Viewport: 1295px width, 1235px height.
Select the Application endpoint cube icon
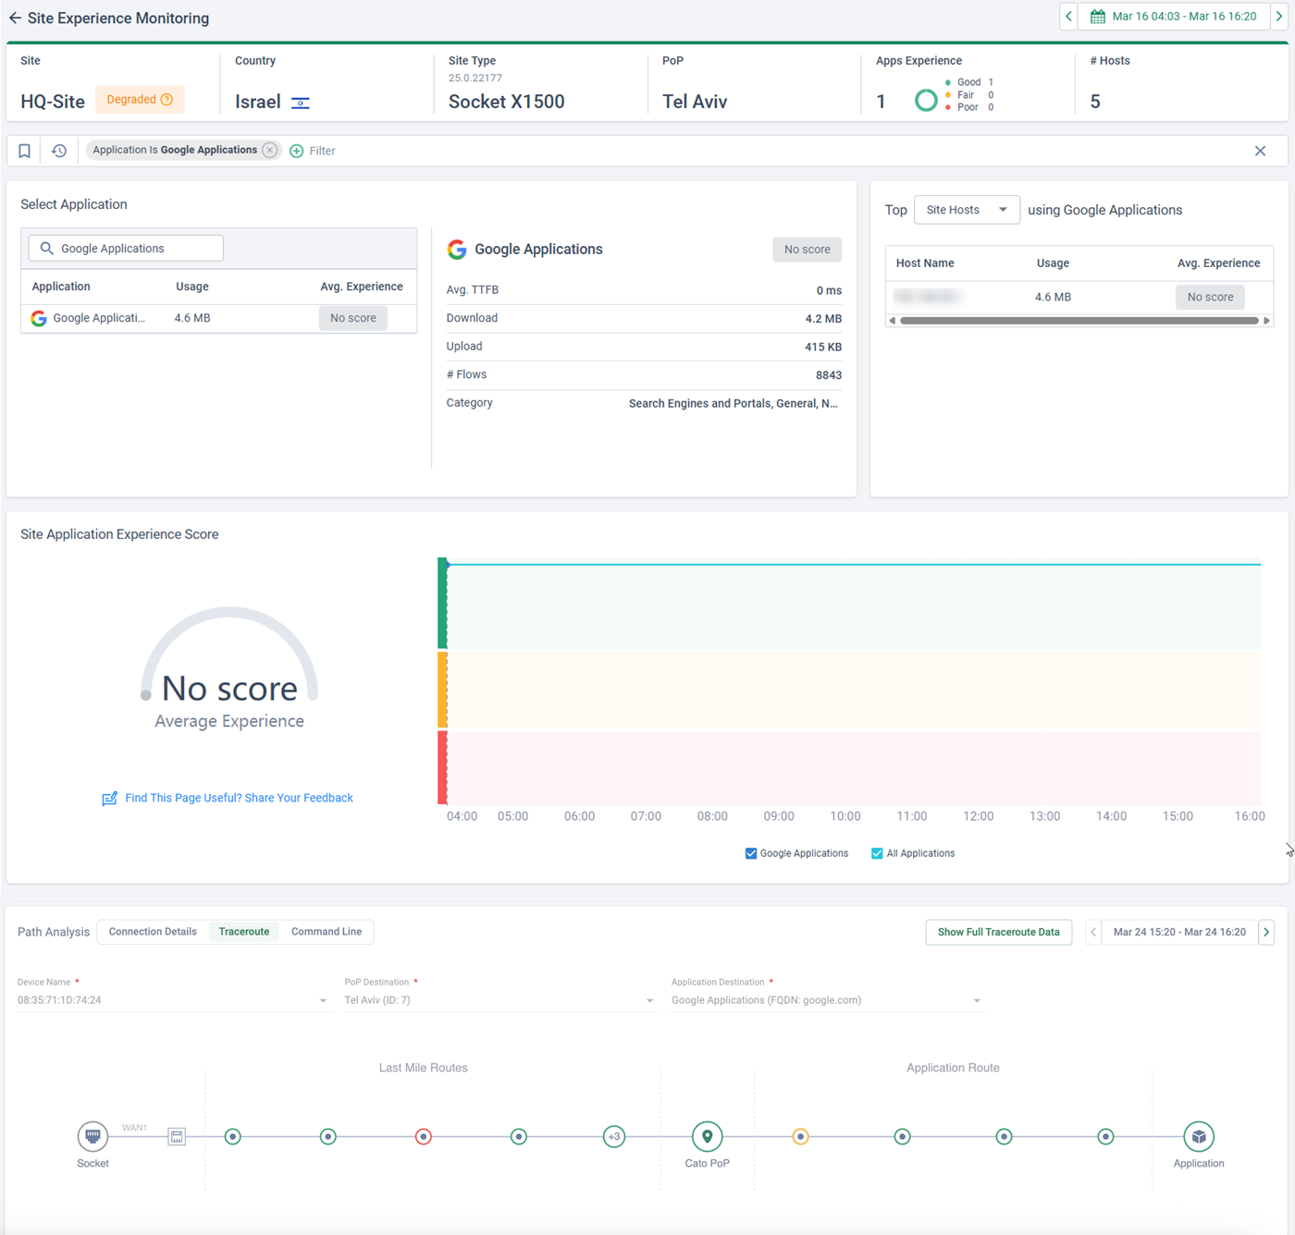tap(1199, 1136)
